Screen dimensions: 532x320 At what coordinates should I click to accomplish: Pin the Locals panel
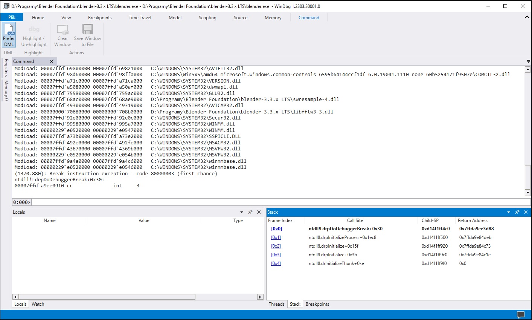(250, 212)
